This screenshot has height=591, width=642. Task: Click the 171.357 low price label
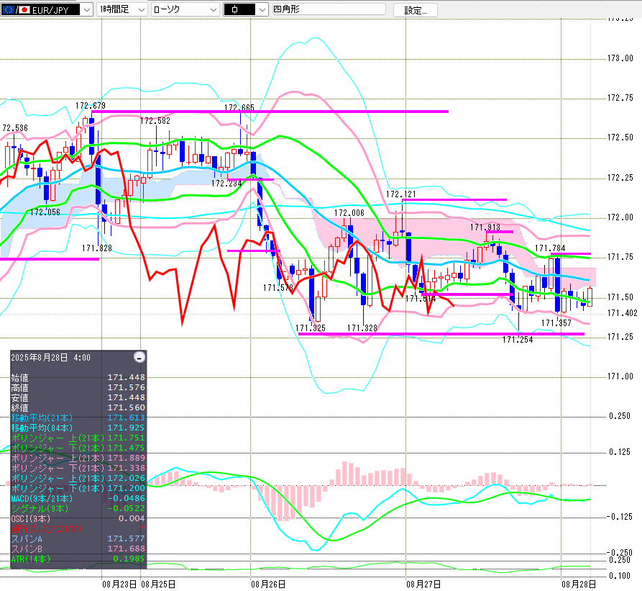pos(556,323)
